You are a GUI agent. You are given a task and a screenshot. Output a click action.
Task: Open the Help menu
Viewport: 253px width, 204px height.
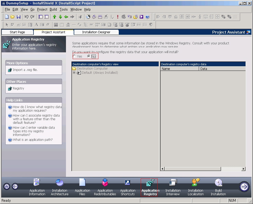87,9
